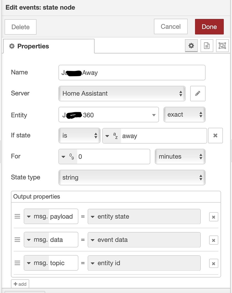Open the node appearance settings icon

tap(222, 46)
